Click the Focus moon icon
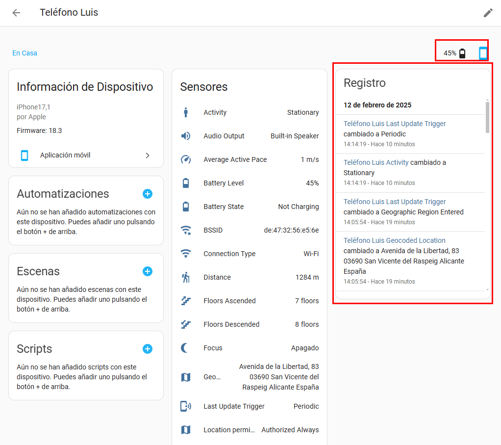Viewport: 501px width, 445px height. (186, 348)
